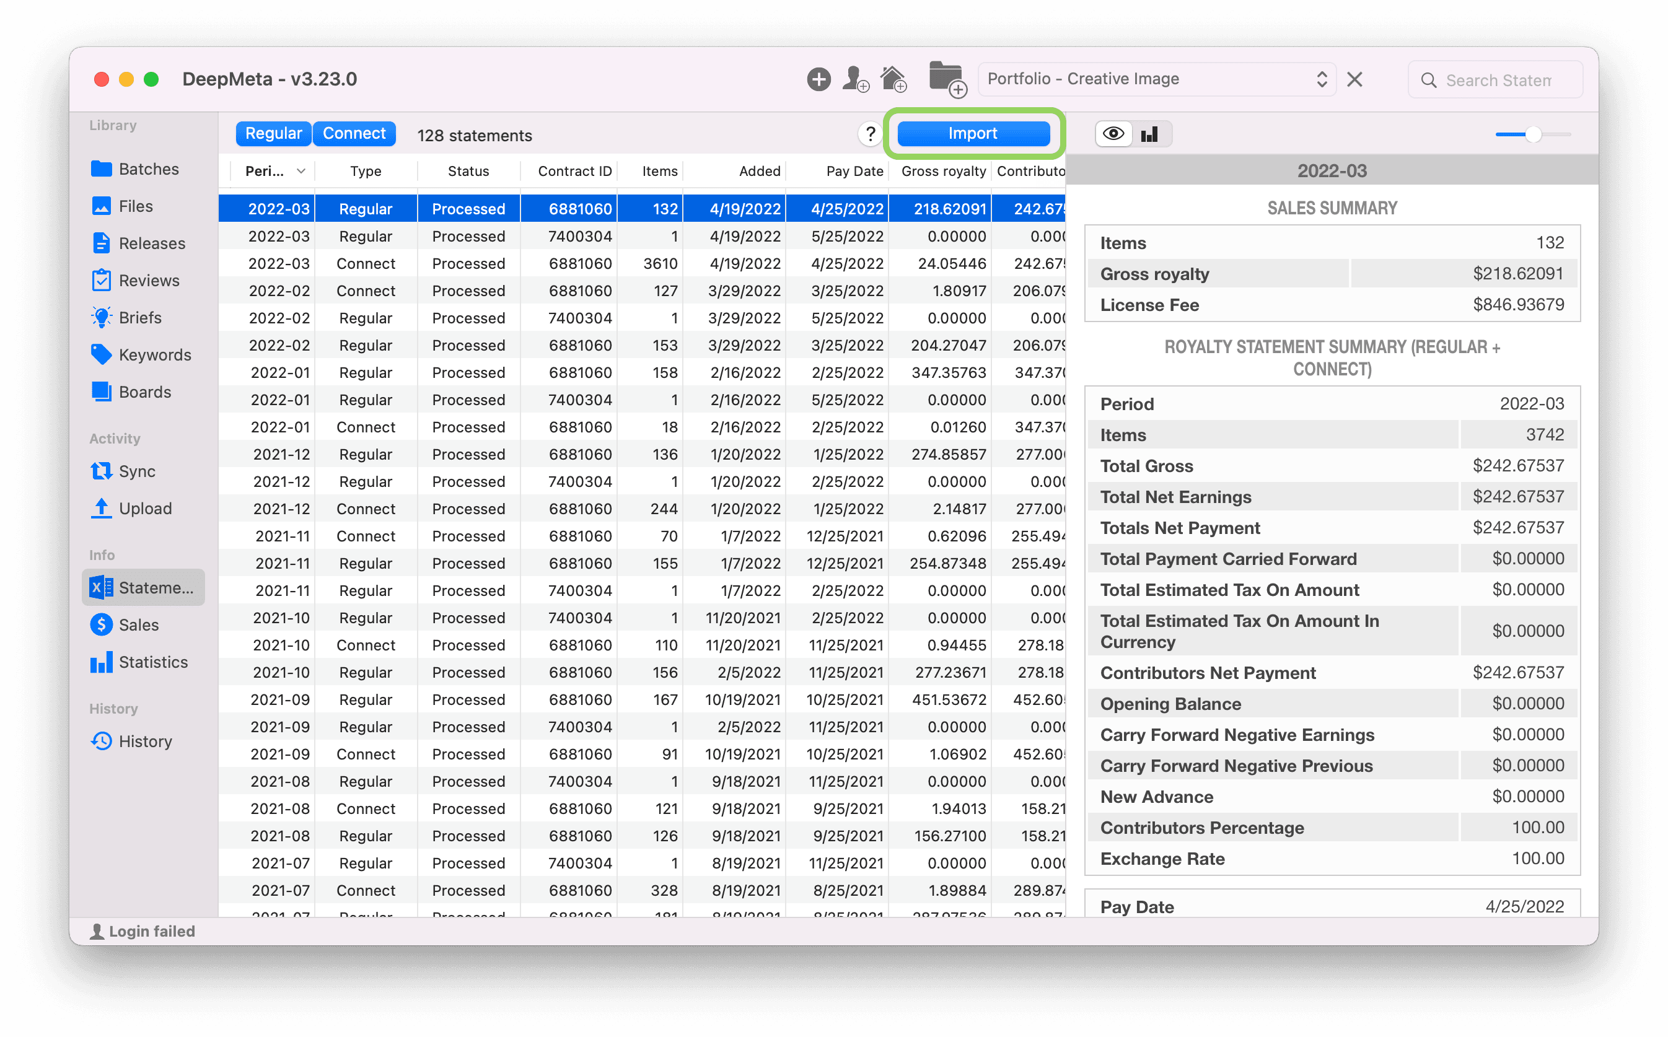This screenshot has width=1668, height=1037.
Task: Select the 2022-01 Regular row with 158 items
Action: pyautogui.click(x=642, y=372)
